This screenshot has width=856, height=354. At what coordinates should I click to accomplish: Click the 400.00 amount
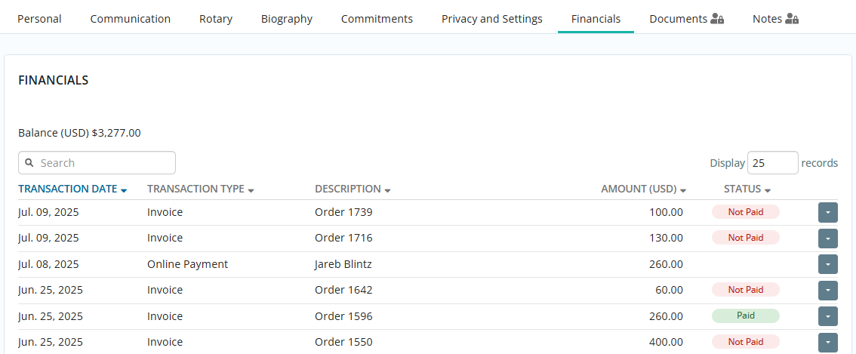pos(666,343)
